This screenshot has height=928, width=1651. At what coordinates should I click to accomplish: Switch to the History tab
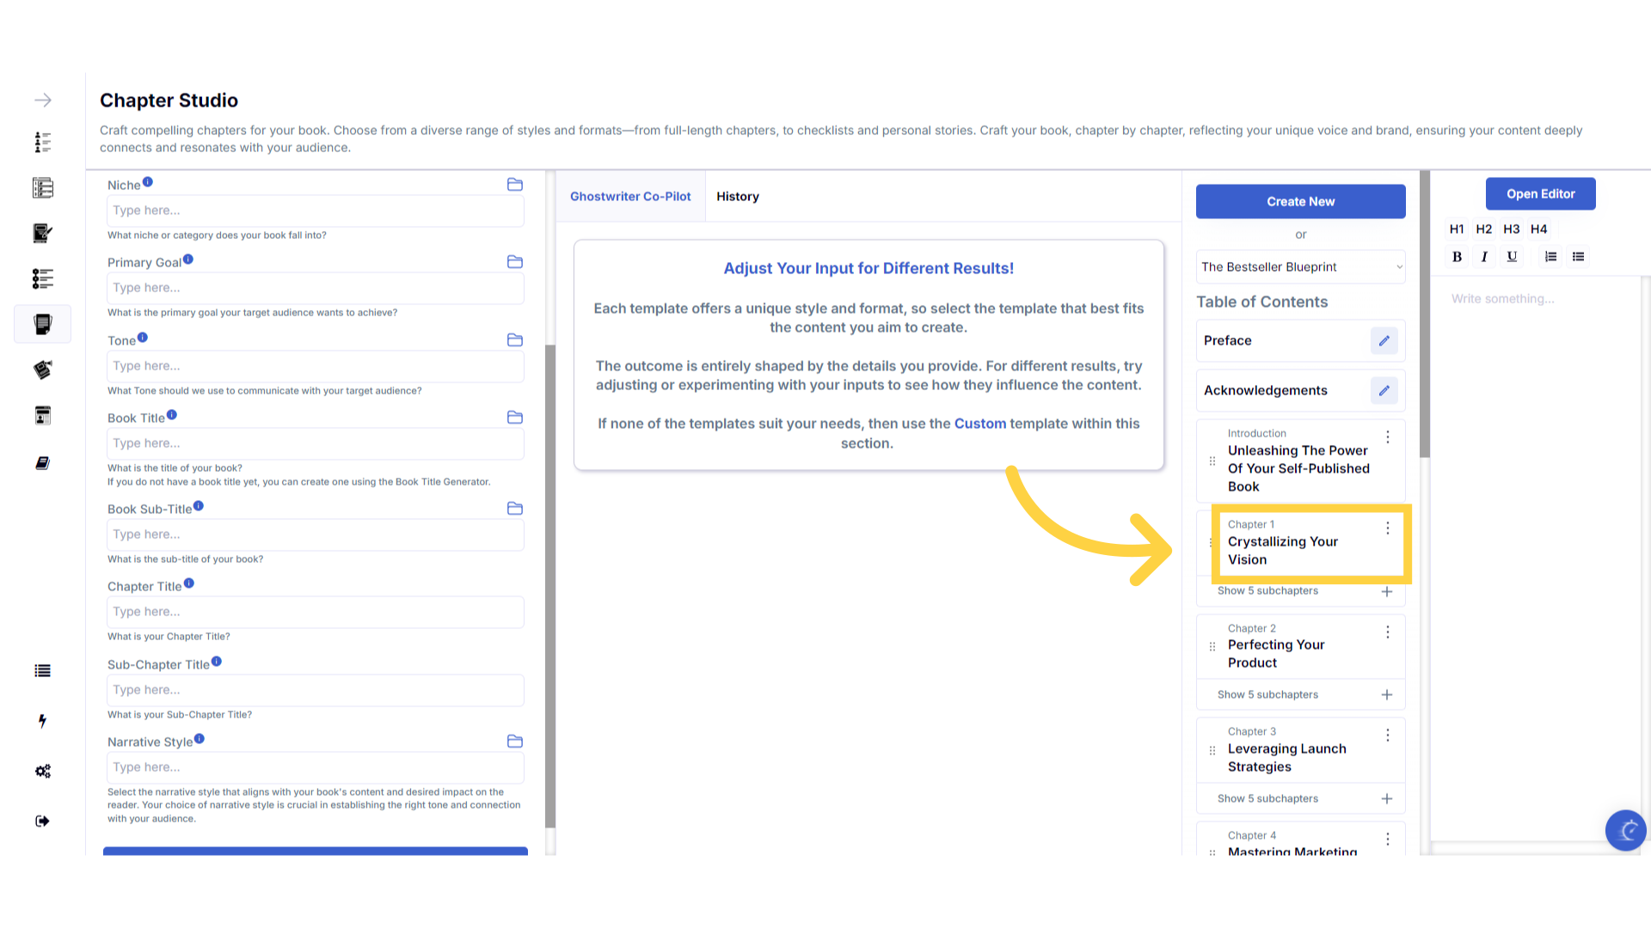click(x=737, y=197)
